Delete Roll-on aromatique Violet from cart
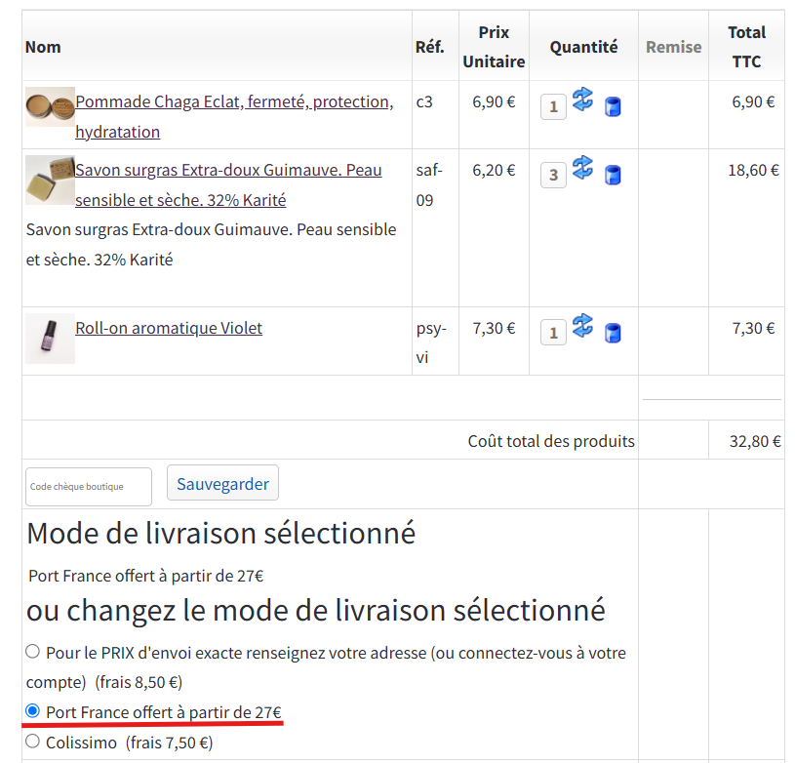 click(613, 333)
